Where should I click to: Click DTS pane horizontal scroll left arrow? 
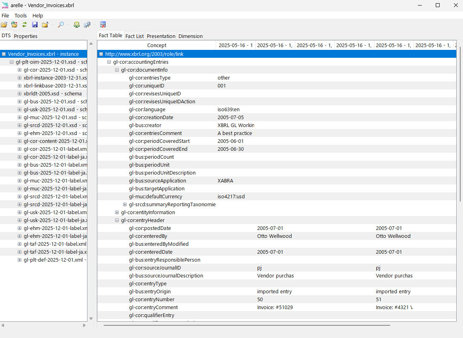(3, 325)
